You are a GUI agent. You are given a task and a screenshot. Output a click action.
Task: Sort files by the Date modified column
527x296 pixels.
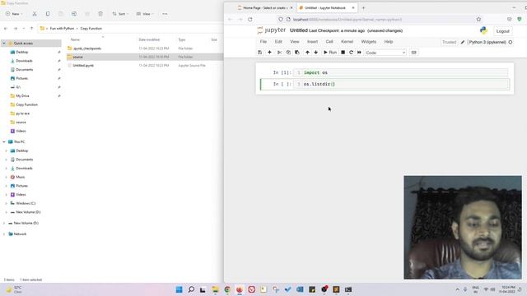point(149,39)
